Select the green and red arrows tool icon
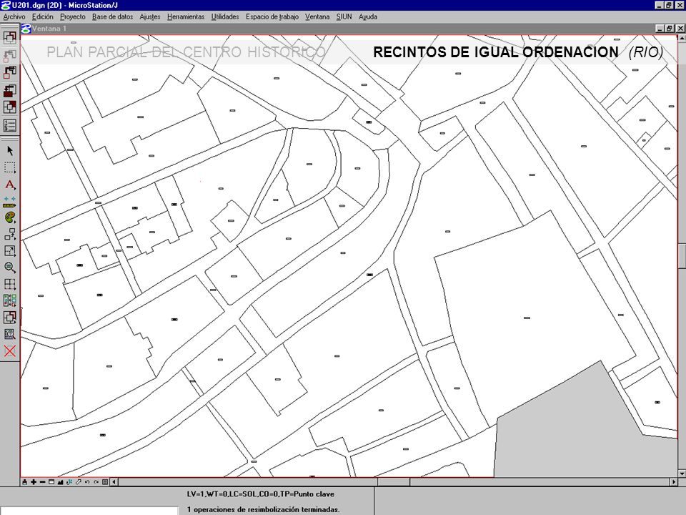Image resolution: width=686 pixels, height=515 pixels. 9,301
